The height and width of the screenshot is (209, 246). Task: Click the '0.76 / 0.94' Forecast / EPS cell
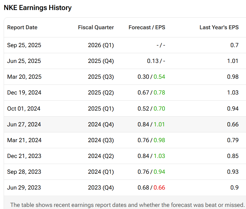(x=151, y=172)
